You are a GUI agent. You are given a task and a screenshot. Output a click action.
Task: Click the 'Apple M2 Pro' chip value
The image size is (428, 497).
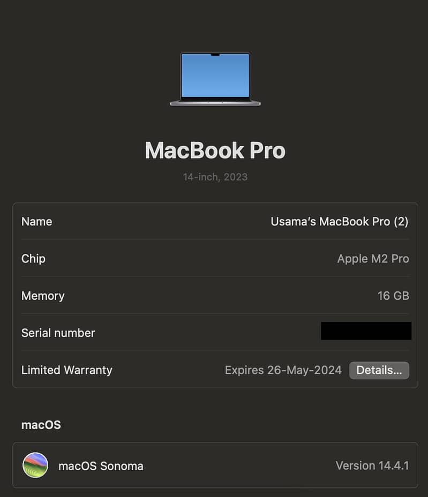pyautogui.click(x=373, y=259)
